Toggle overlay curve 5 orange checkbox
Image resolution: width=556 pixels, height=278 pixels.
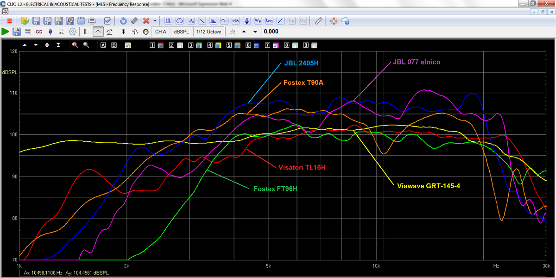click(237, 45)
